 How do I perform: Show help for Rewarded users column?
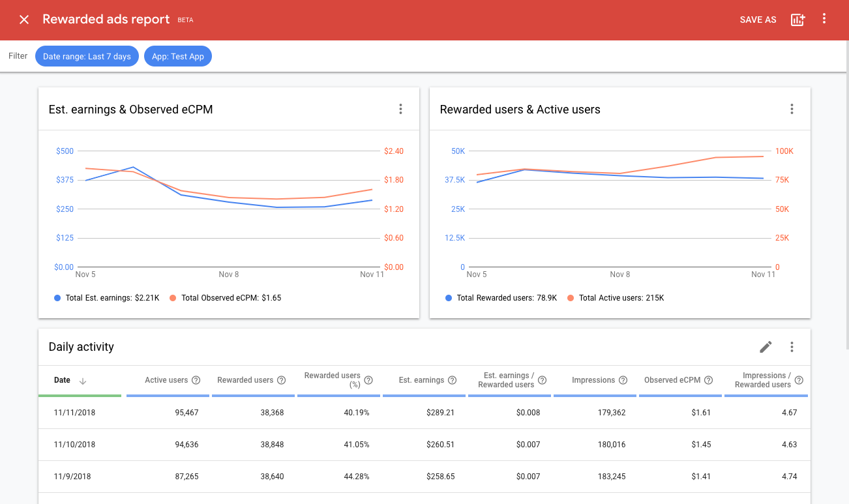pyautogui.click(x=281, y=380)
